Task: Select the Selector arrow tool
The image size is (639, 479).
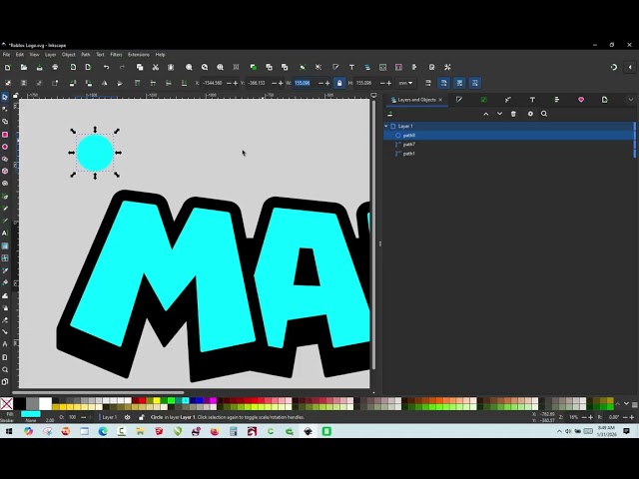Action: pos(5,97)
